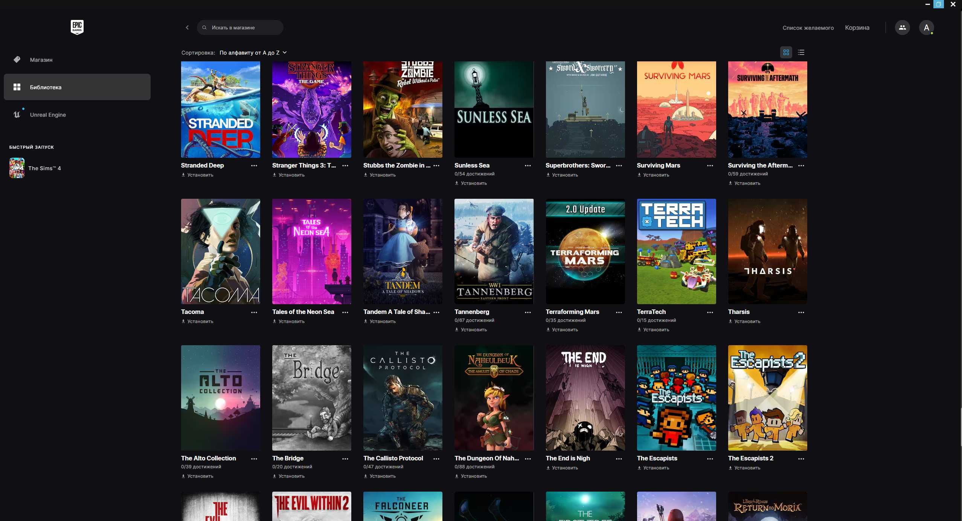Install The Escapists 2
The height and width of the screenshot is (521, 962).
[744, 468]
